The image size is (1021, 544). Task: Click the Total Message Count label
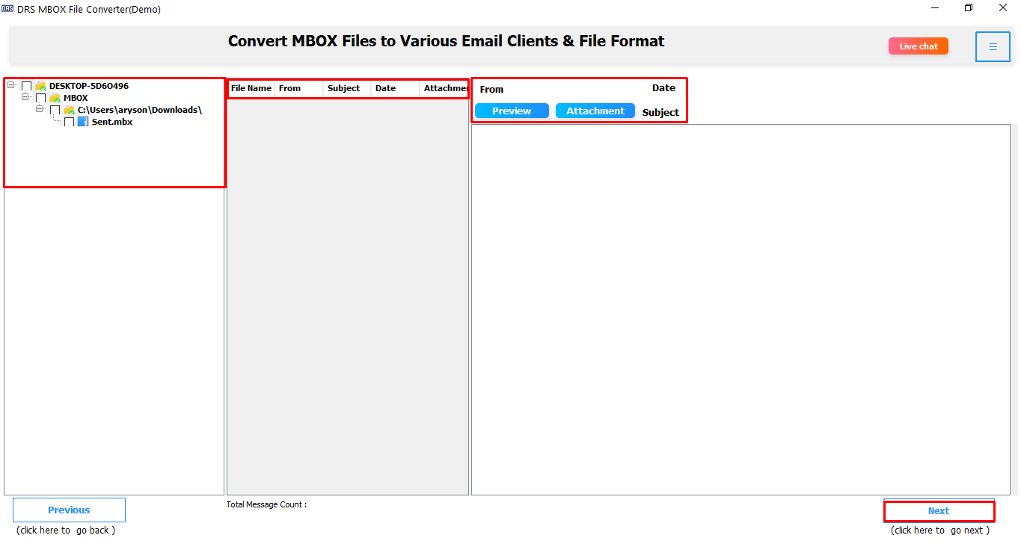(266, 504)
